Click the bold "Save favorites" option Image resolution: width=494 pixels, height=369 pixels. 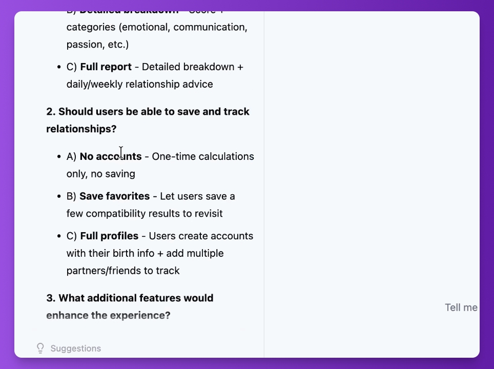coord(114,196)
